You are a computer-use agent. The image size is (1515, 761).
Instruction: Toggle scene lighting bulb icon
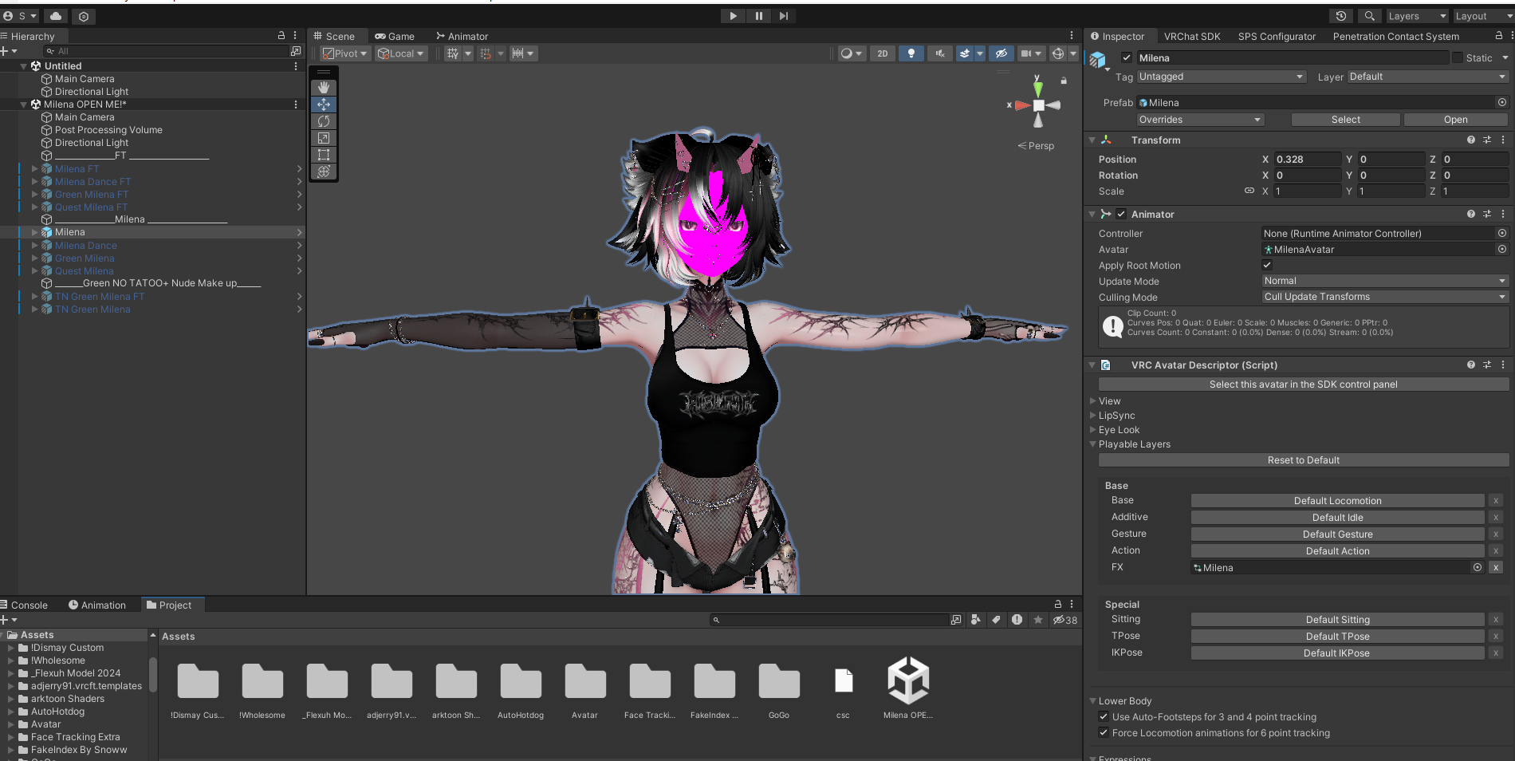[x=911, y=53]
